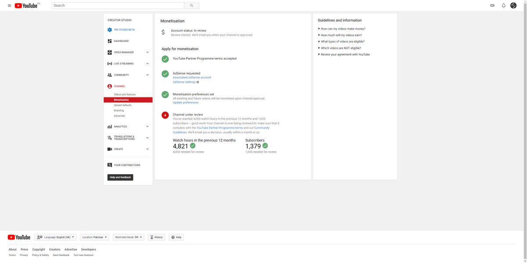This screenshot has height=263, width=527.
Task: Click the footer YouTube logo
Action: pyautogui.click(x=19, y=237)
